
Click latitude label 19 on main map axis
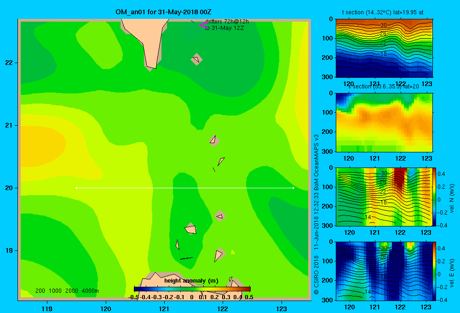[9, 250]
